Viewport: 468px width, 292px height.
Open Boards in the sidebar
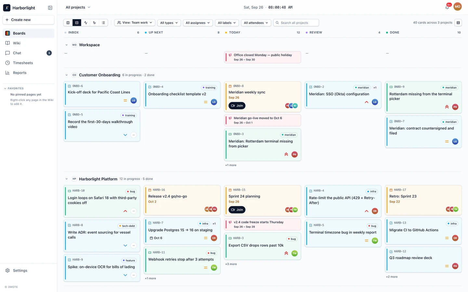tap(29, 33)
